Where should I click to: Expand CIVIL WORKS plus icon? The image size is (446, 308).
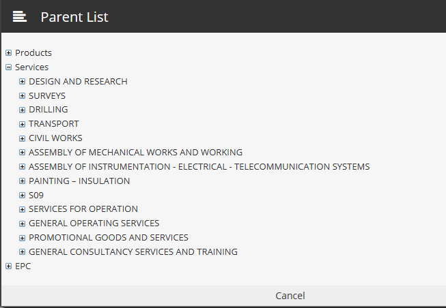point(22,138)
